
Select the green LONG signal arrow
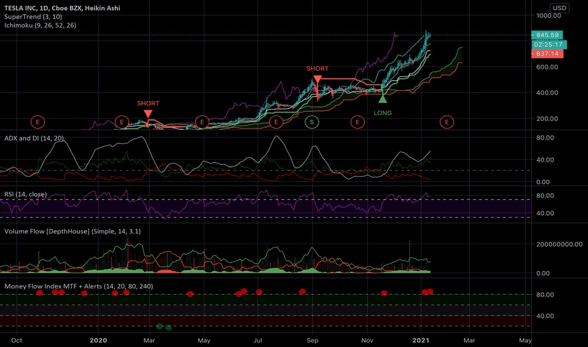tap(382, 99)
